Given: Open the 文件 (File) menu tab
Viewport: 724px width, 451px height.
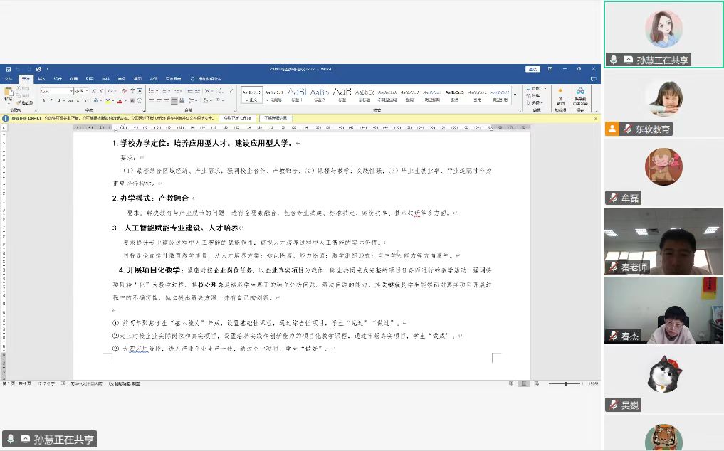Looking at the screenshot, I should pos(9,78).
